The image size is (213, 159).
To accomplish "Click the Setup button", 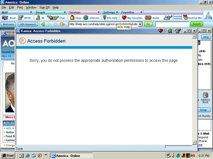I will [204, 110].
